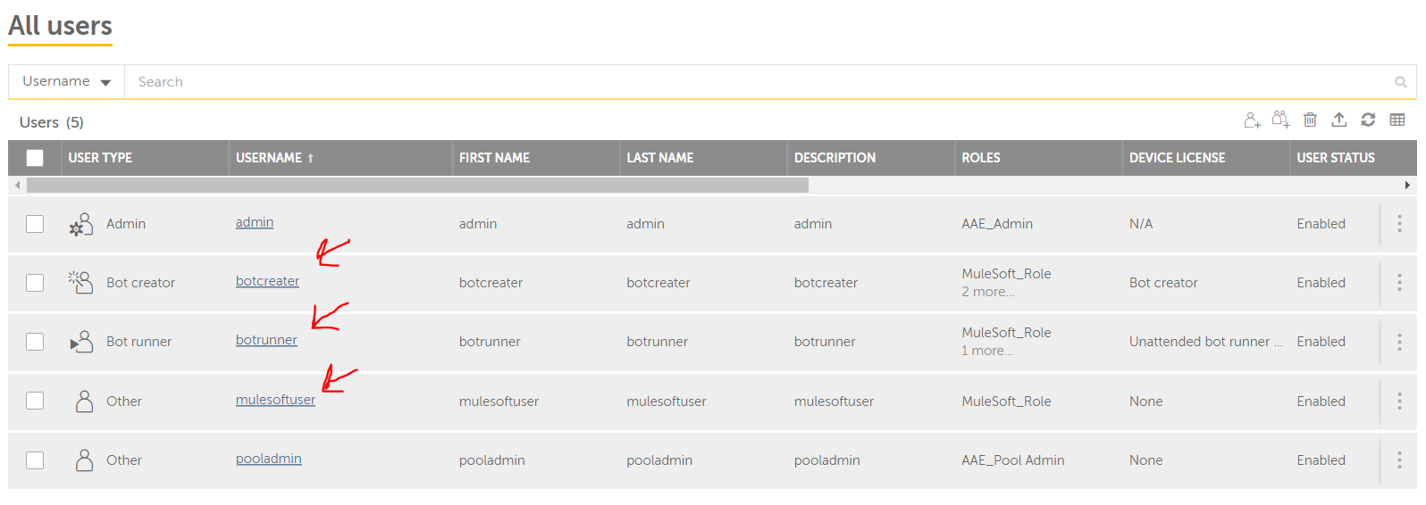Image resolution: width=1426 pixels, height=505 pixels.
Task: Refresh the users table
Action: pyautogui.click(x=1368, y=120)
